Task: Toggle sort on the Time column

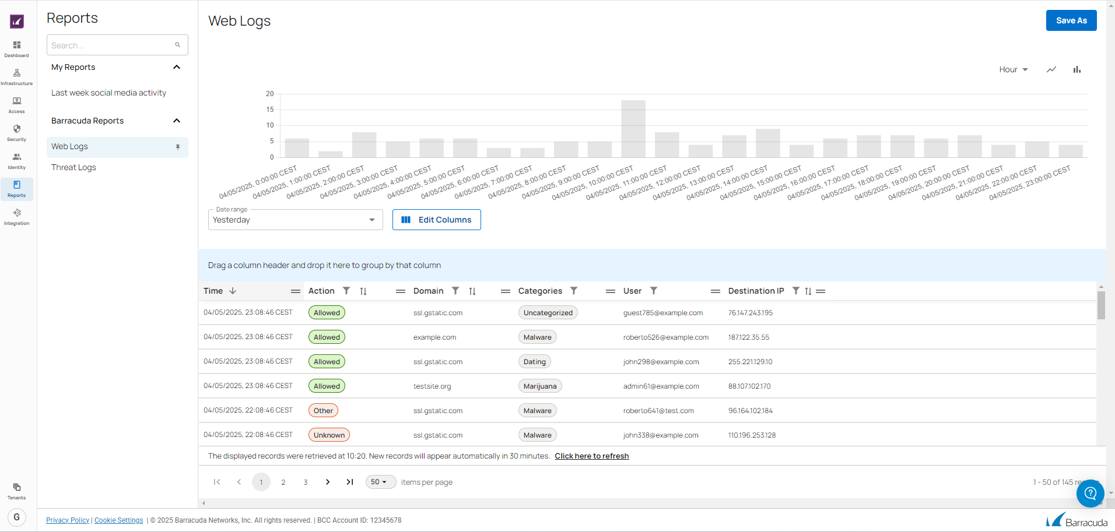Action: pos(233,291)
